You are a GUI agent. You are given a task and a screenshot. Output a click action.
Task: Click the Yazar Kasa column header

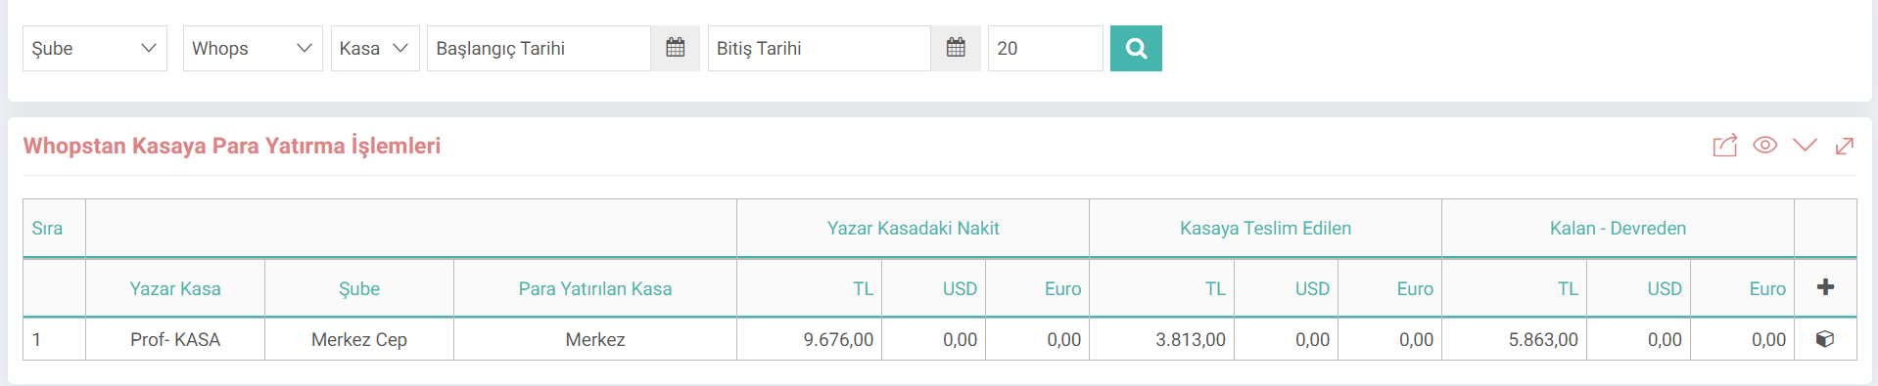pyautogui.click(x=175, y=288)
